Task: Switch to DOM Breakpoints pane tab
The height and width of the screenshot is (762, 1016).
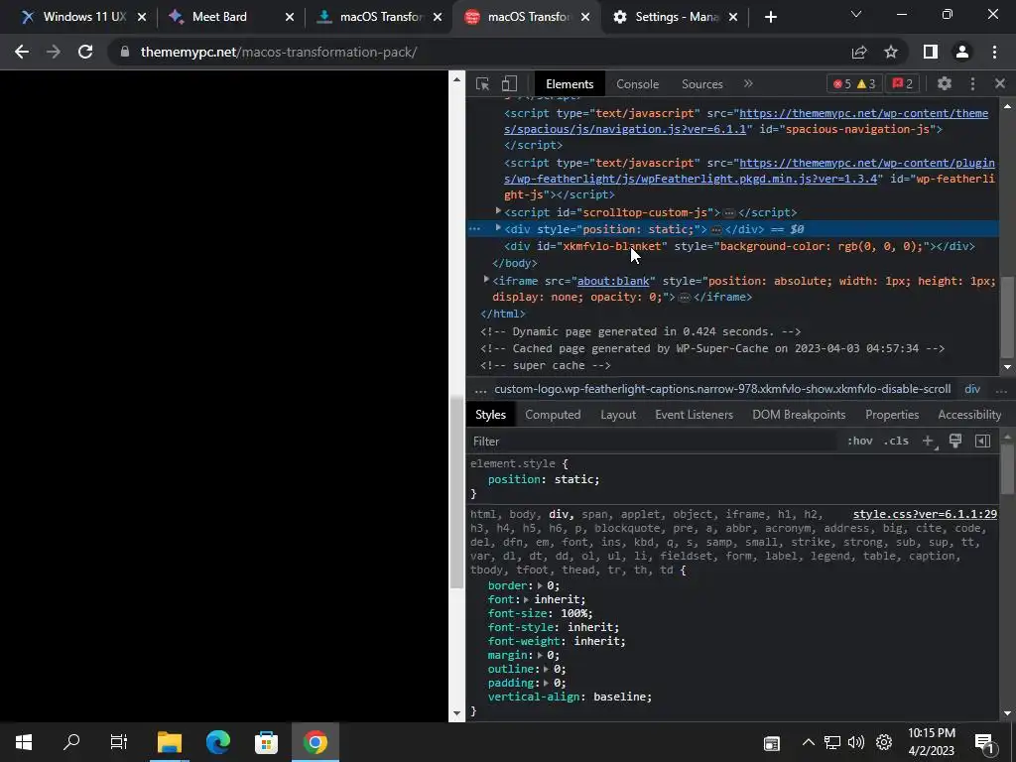Action: (799, 415)
